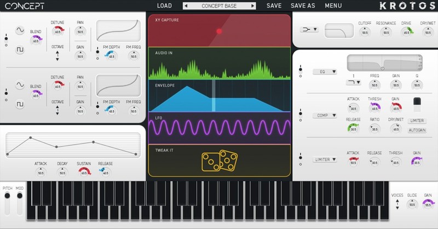Enable the compressor AUTOGAIN button
Viewport: 438px width, 229px height.
coord(417,130)
